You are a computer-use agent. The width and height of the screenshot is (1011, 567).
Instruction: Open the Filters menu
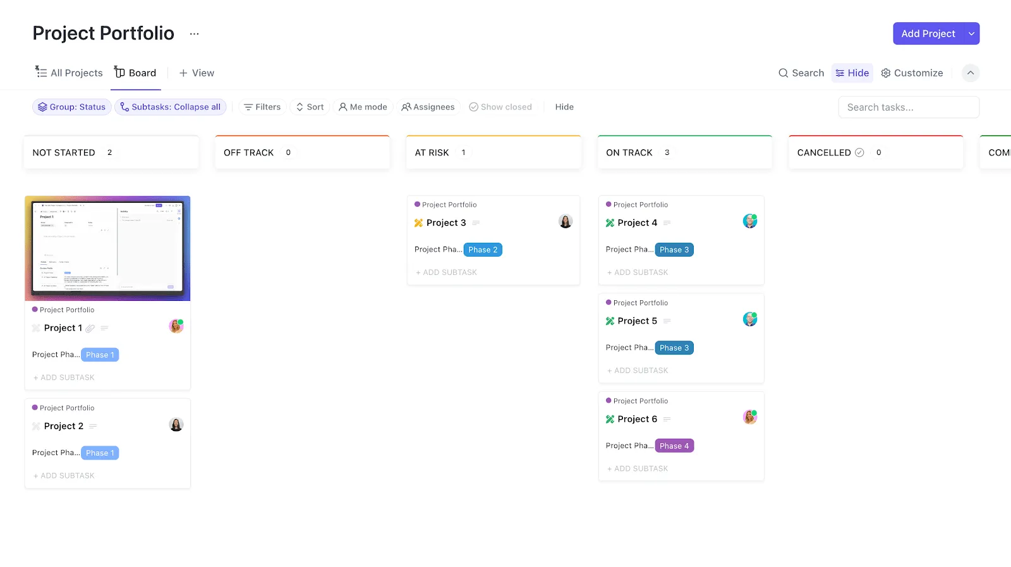click(x=262, y=107)
